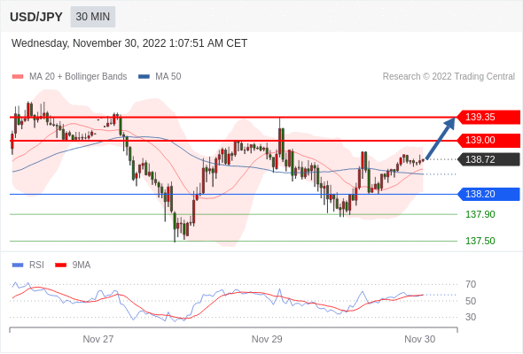The width and height of the screenshot is (523, 354).
Task: Click the date line 'Wednesday, November 30, 2022'
Action: 129,43
